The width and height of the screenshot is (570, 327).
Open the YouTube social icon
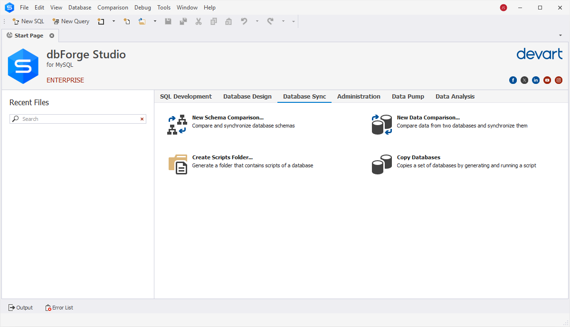coord(547,80)
